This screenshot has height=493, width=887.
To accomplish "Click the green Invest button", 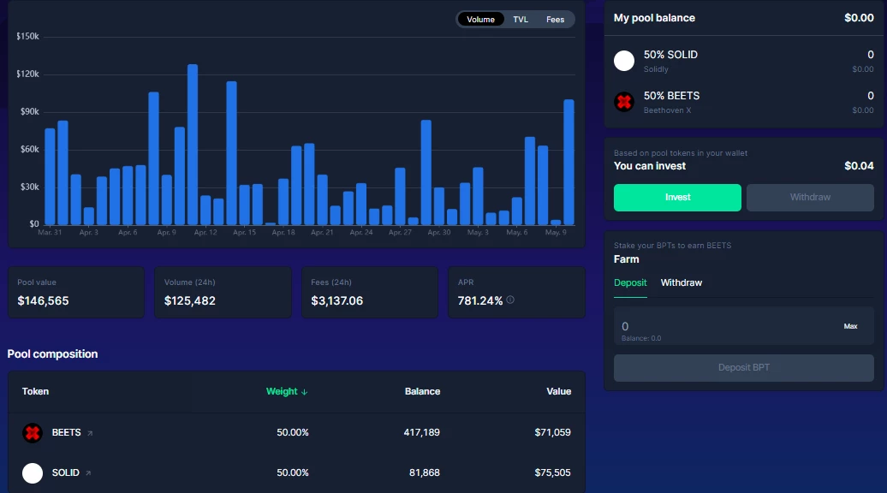I will [x=677, y=198].
